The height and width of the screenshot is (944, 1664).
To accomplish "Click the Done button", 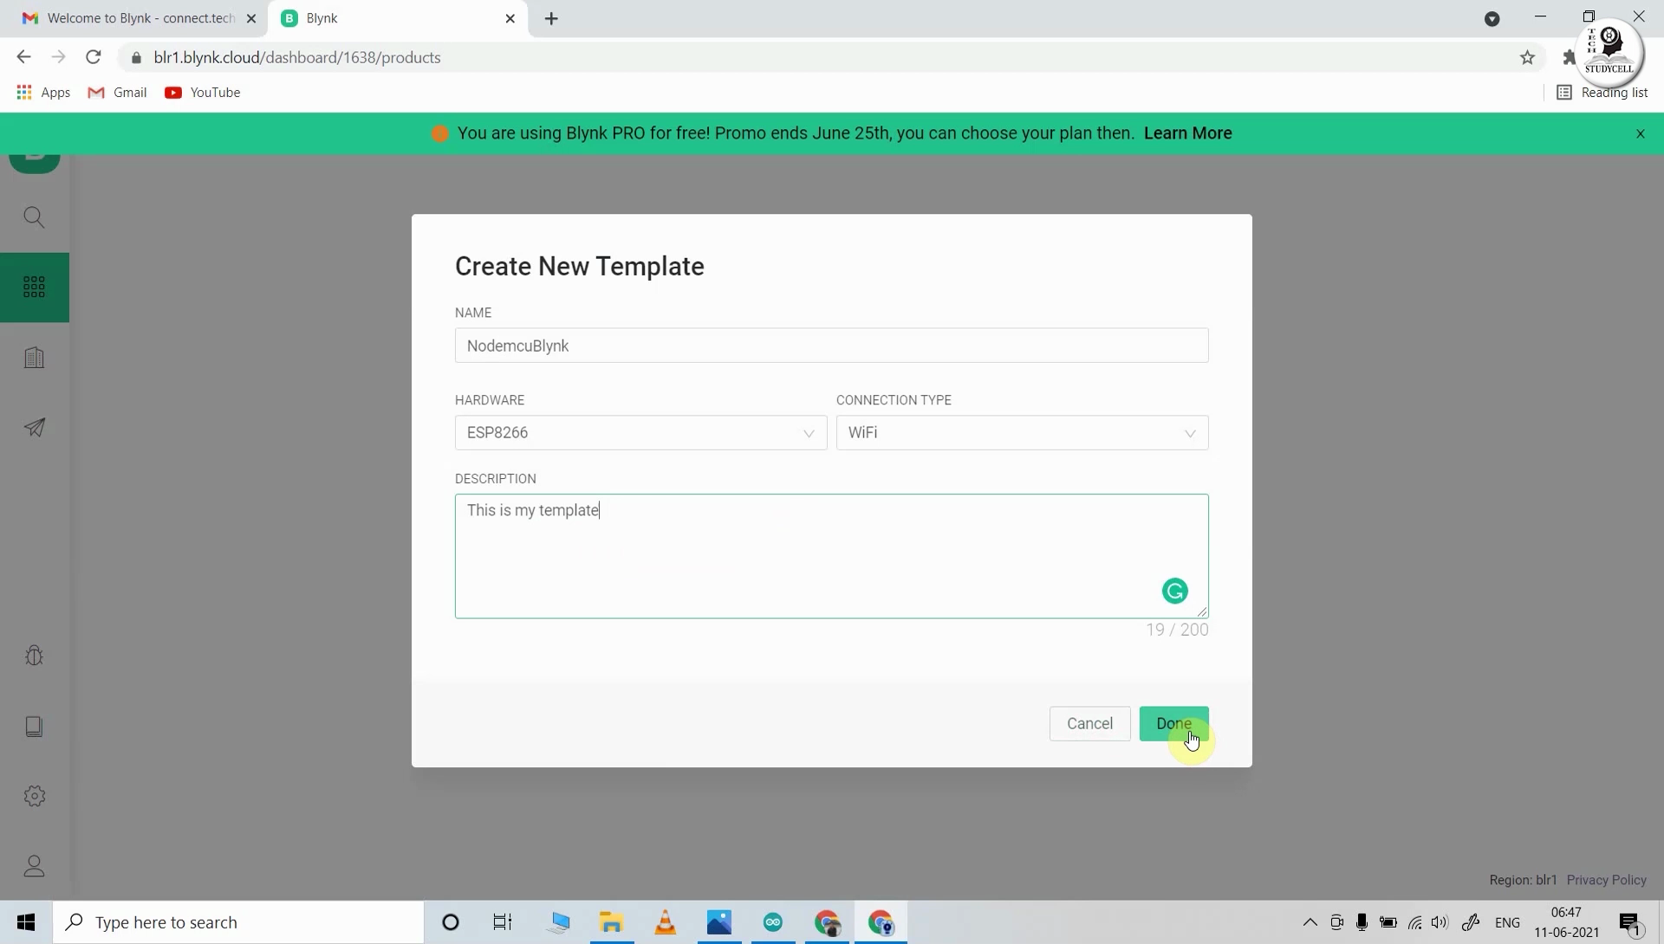I will pyautogui.click(x=1173, y=724).
